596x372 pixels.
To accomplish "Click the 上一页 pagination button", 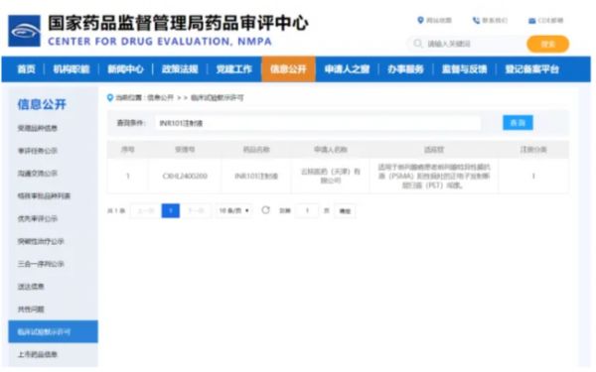I will (145, 210).
